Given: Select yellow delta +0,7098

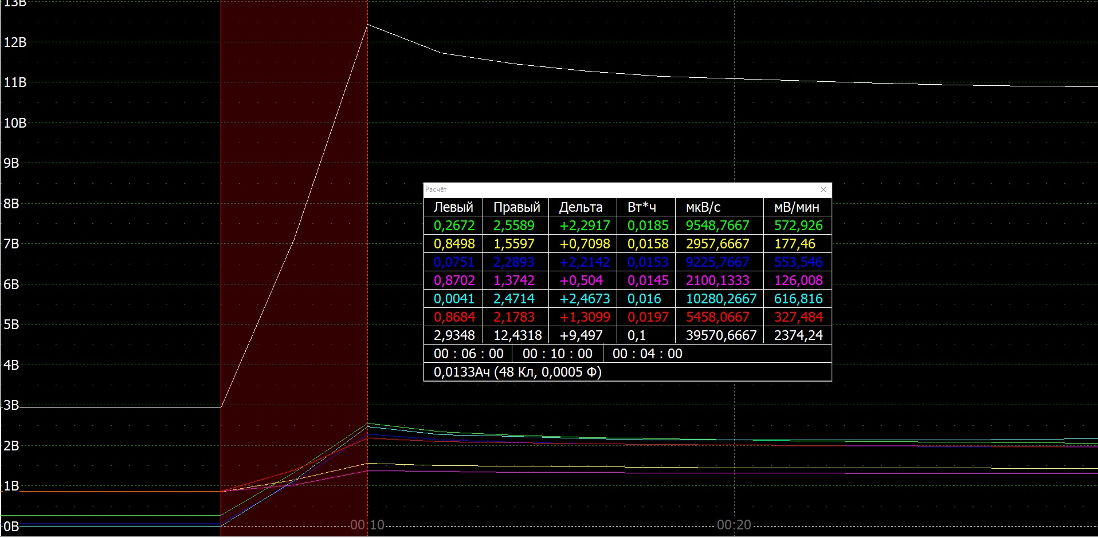Looking at the screenshot, I should 585,244.
